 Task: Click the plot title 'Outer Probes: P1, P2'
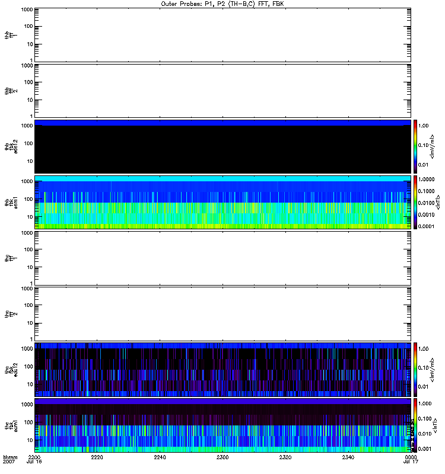pos(223,4)
